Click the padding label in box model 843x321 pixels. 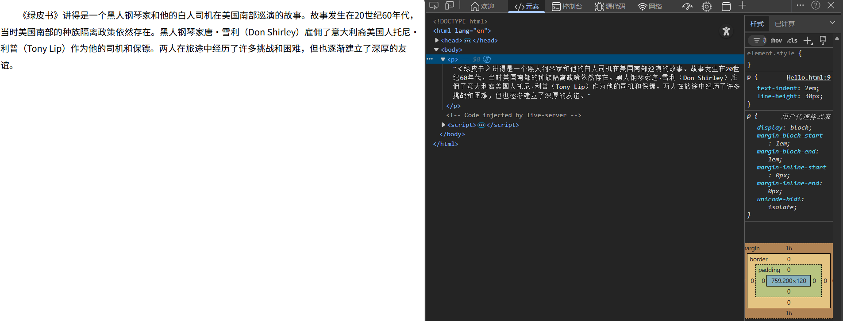769,270
